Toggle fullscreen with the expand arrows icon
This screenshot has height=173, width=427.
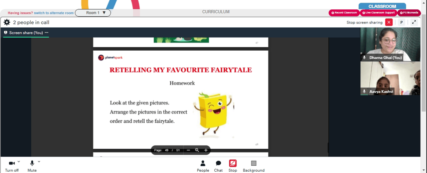(414, 22)
